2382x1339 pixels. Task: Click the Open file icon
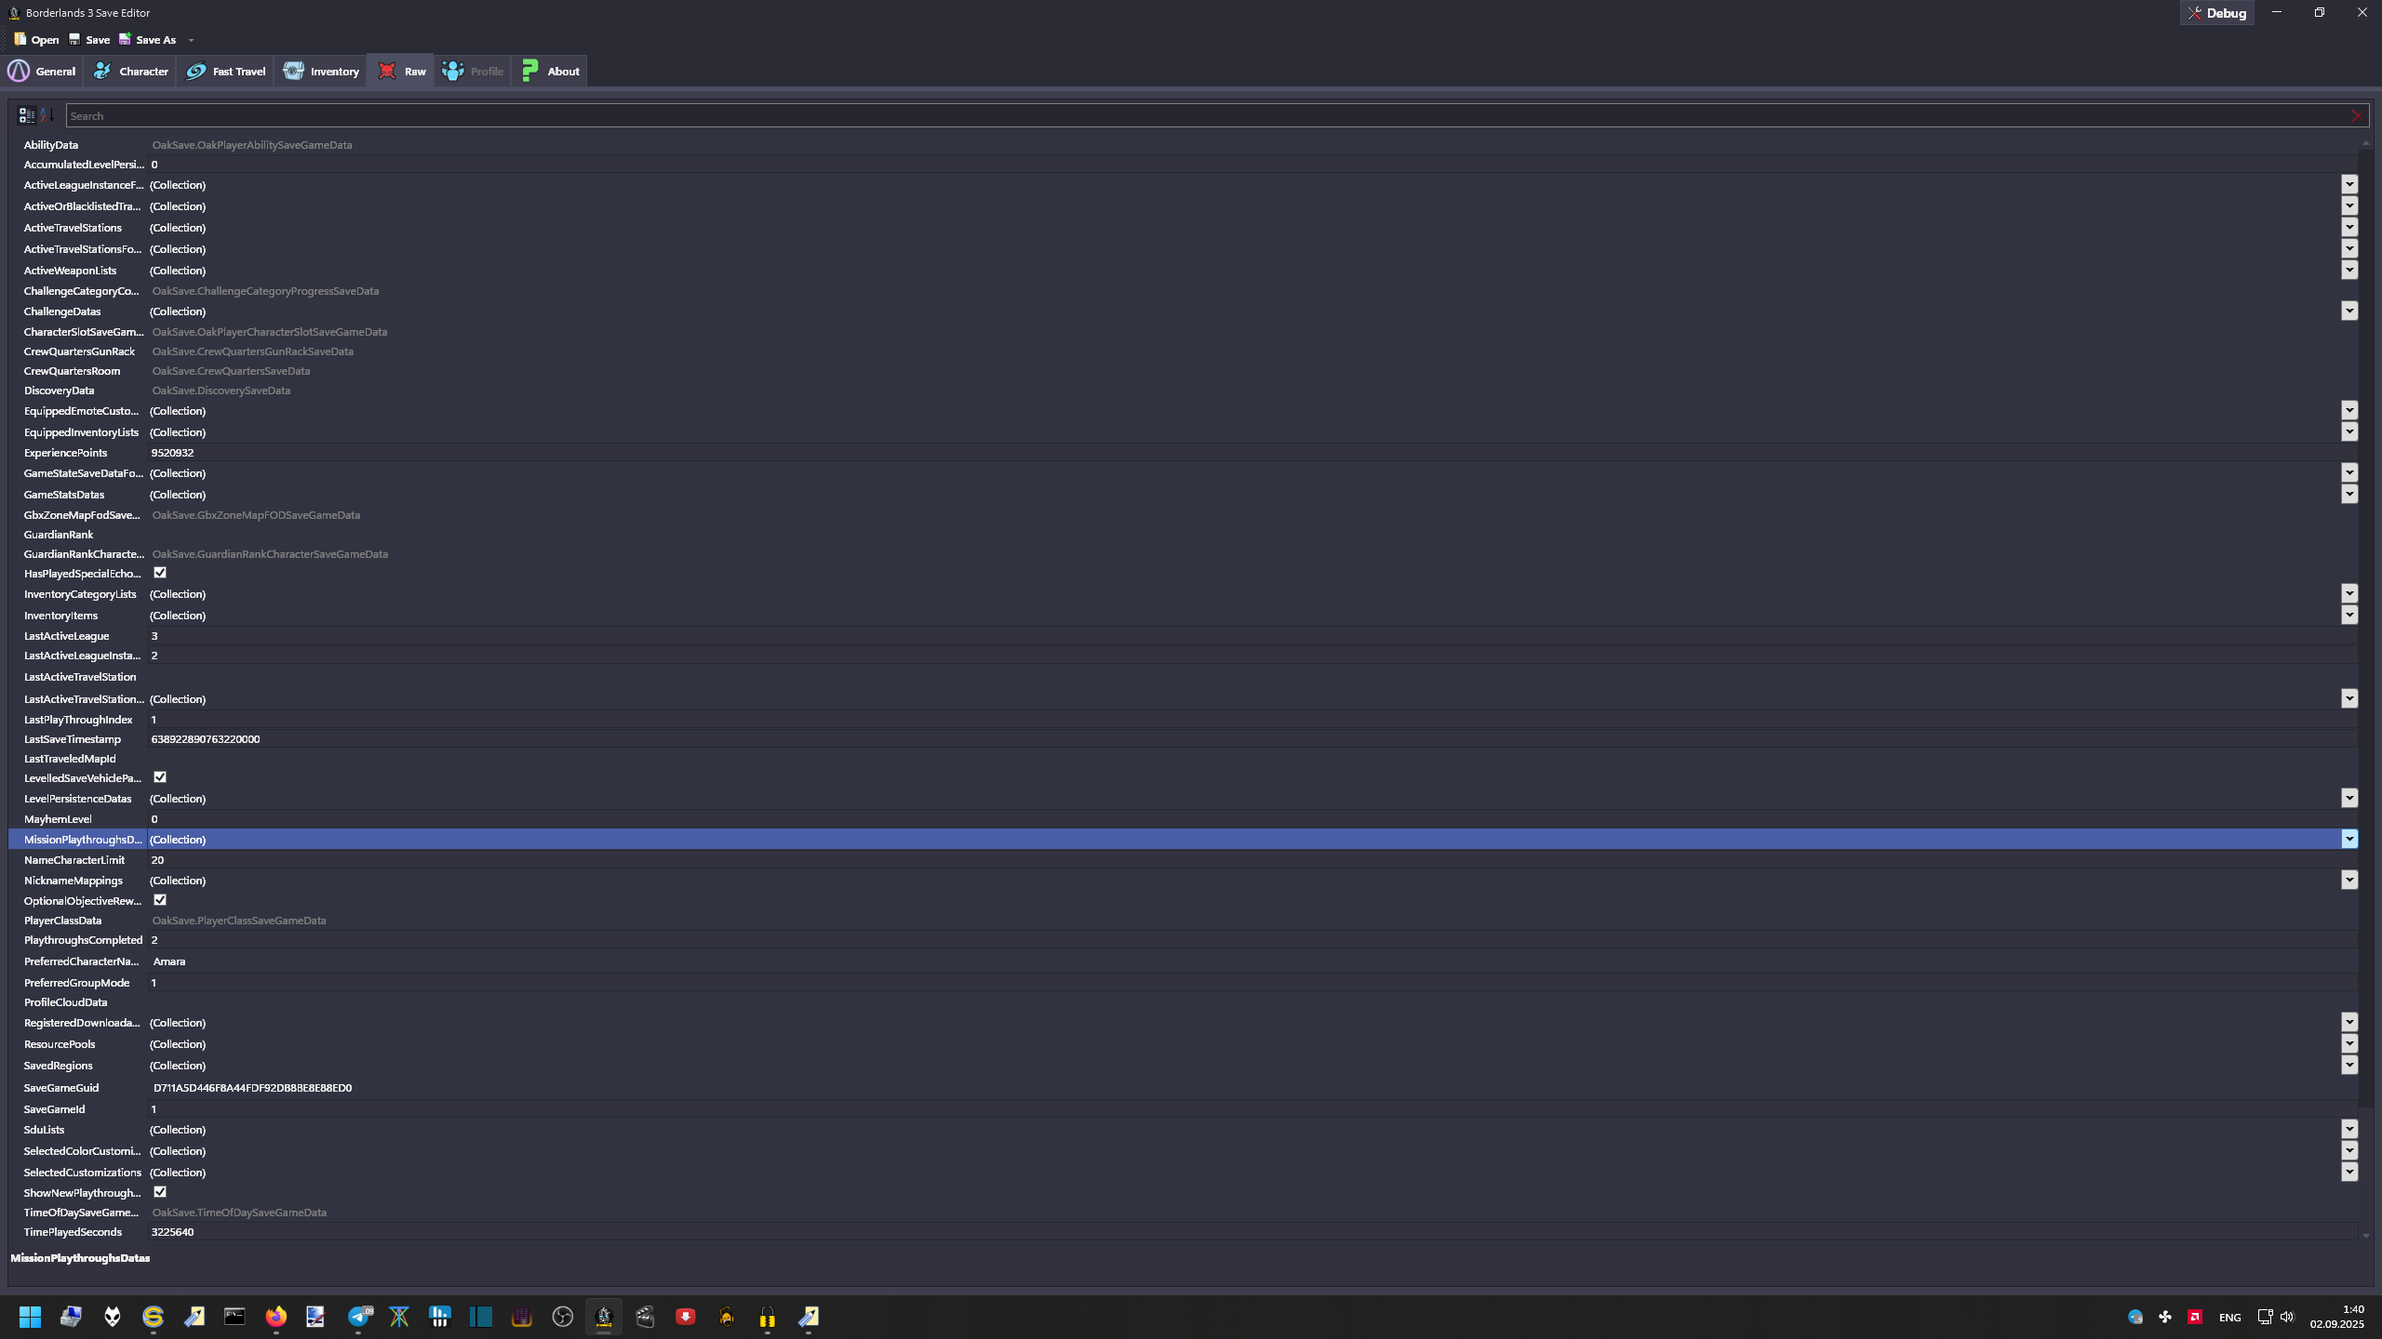point(20,39)
